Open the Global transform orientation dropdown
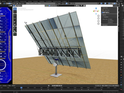 click(59, 3)
